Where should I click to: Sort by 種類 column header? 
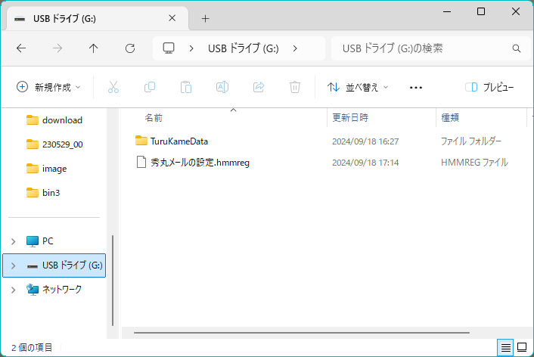click(450, 118)
